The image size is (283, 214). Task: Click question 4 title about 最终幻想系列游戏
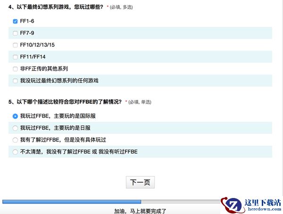(x=56, y=7)
